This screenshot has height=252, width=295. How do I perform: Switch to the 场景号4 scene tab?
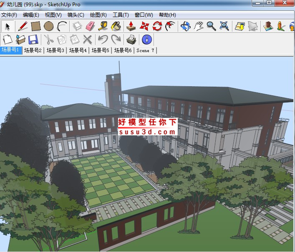pyautogui.click(x=78, y=50)
